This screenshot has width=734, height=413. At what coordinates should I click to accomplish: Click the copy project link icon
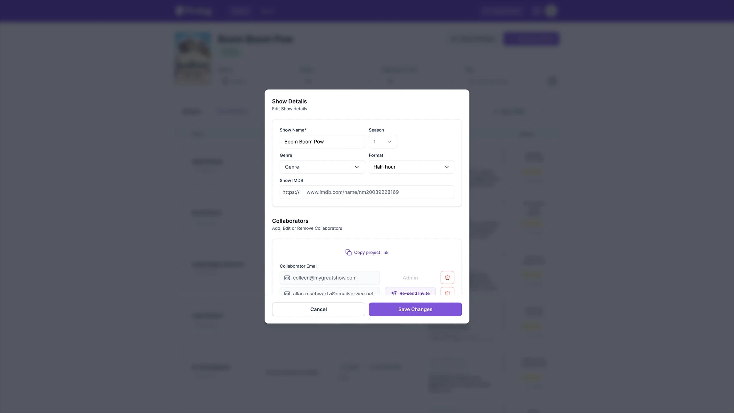pyautogui.click(x=348, y=252)
